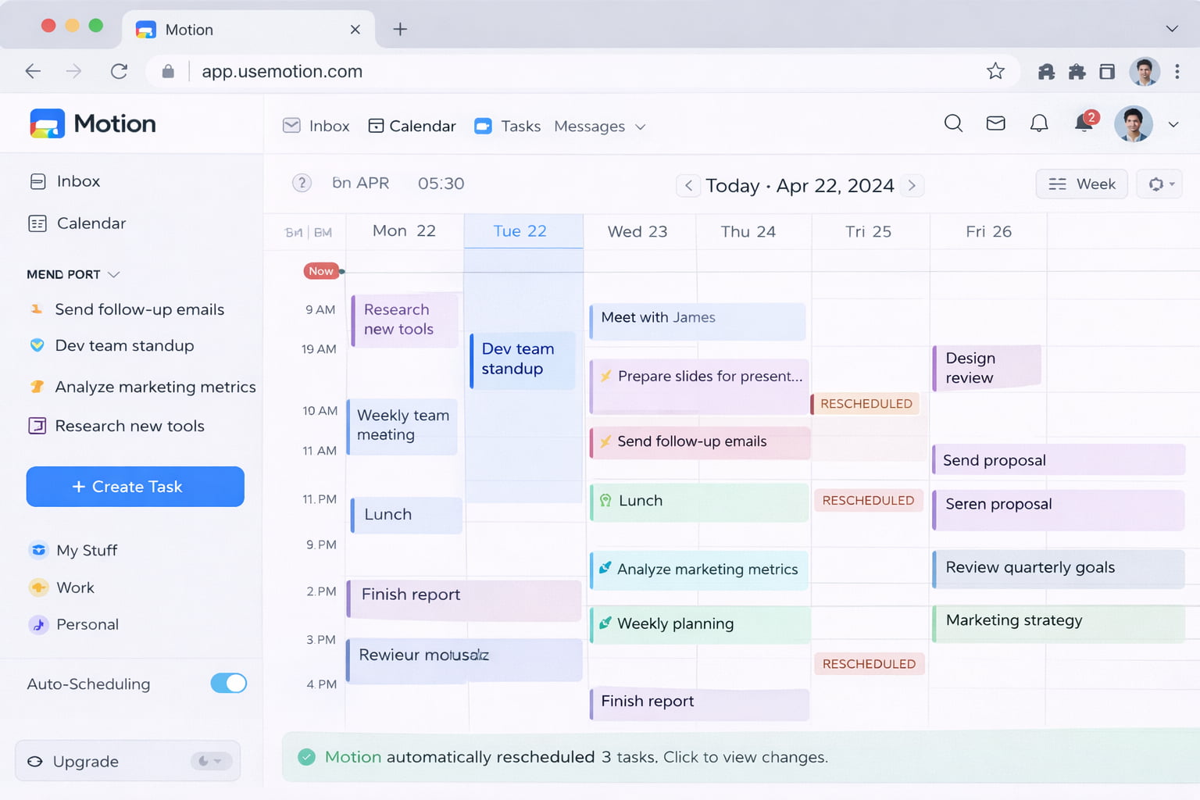Open the Meet with James event
Screen dimensions: 1200x800
(x=697, y=320)
